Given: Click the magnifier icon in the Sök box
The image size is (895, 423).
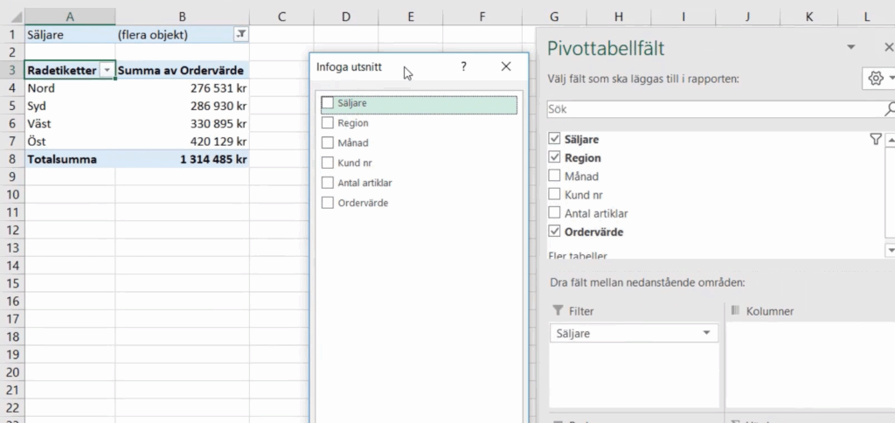Looking at the screenshot, I should pos(889,109).
